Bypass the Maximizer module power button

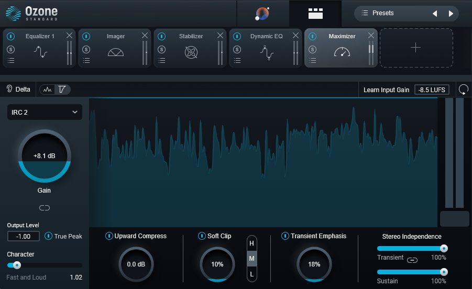pyautogui.click(x=313, y=37)
